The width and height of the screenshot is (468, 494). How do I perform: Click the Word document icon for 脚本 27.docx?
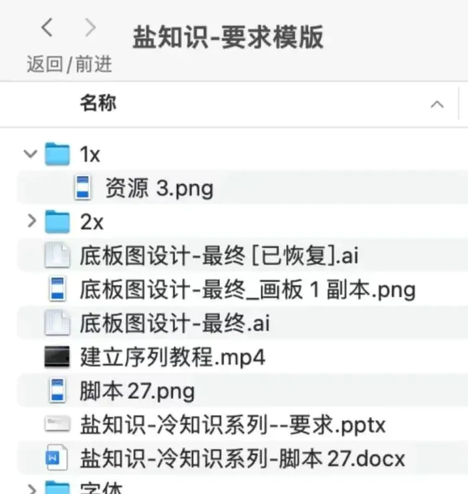(57, 457)
